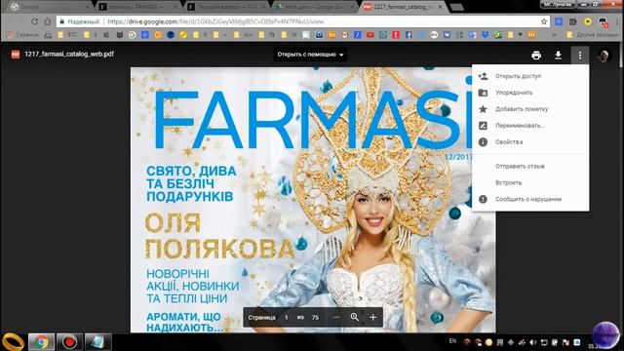
Task: Go to the Chrome home page icon
Action: [x=48, y=21]
